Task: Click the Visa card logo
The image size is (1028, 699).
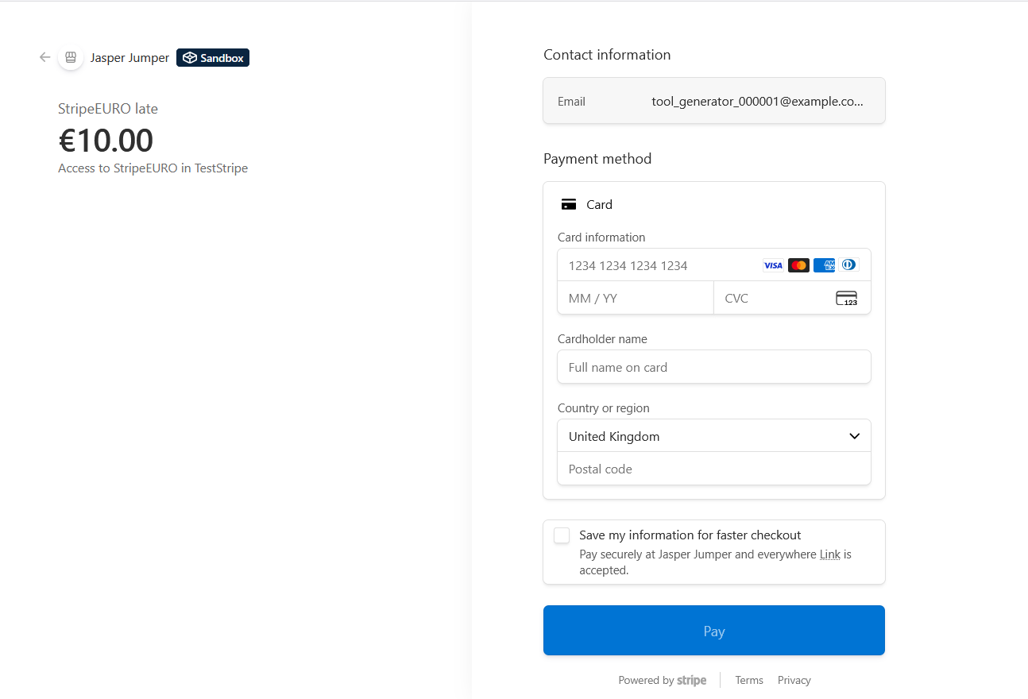Action: [x=773, y=265]
